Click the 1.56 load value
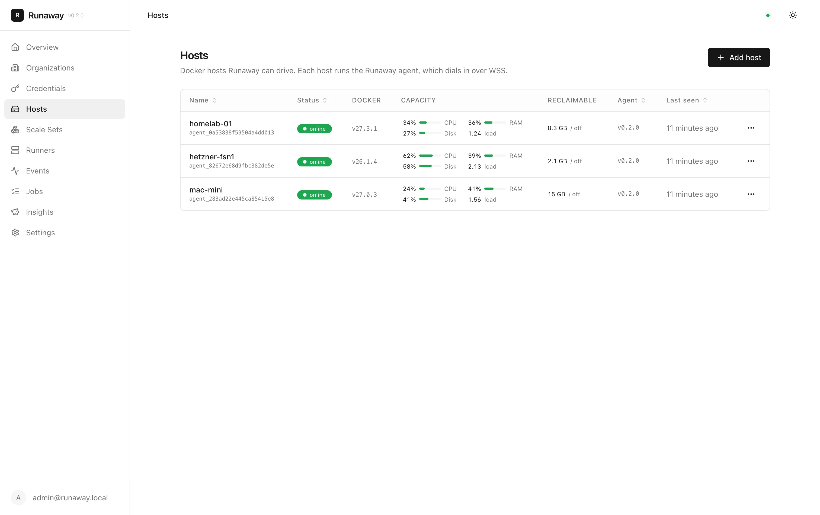Screen dimensions: 820x515 (x=474, y=199)
